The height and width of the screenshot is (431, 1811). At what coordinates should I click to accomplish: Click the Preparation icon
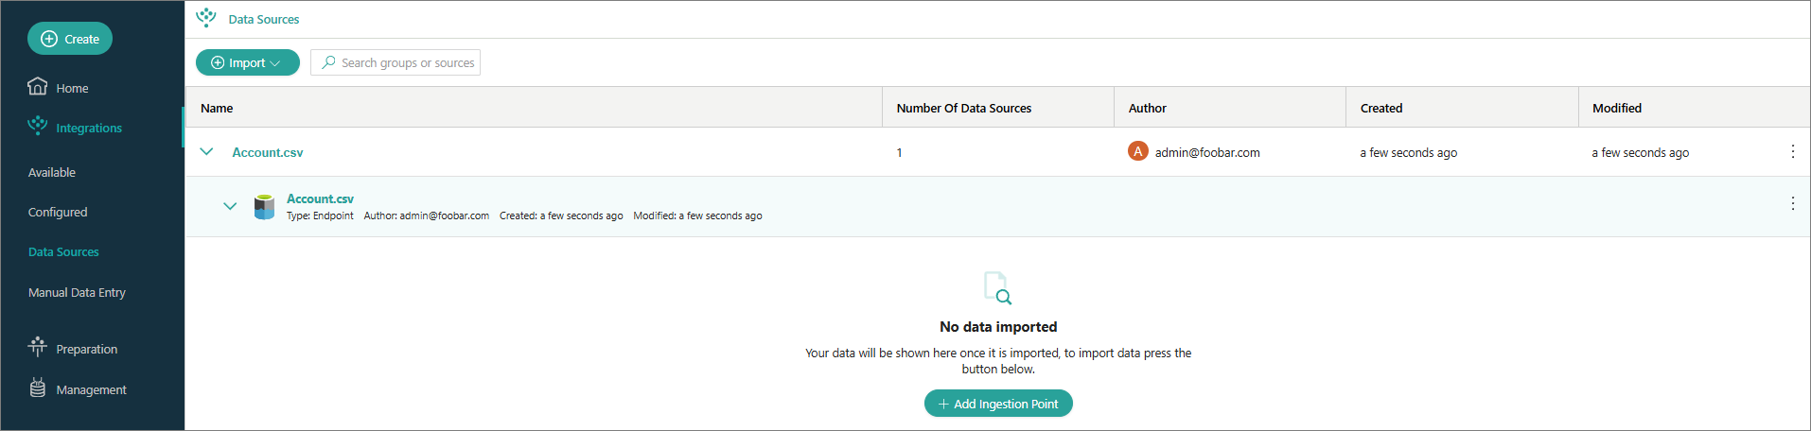click(37, 347)
